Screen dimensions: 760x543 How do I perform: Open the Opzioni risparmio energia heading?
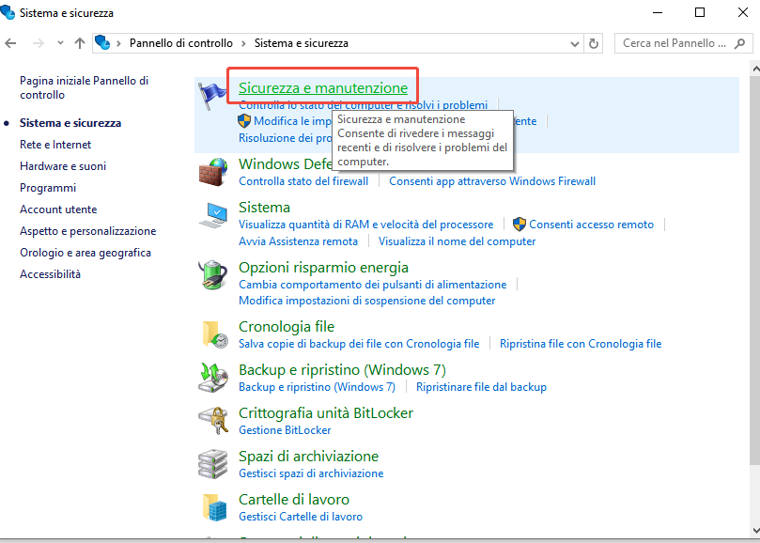pyautogui.click(x=323, y=268)
